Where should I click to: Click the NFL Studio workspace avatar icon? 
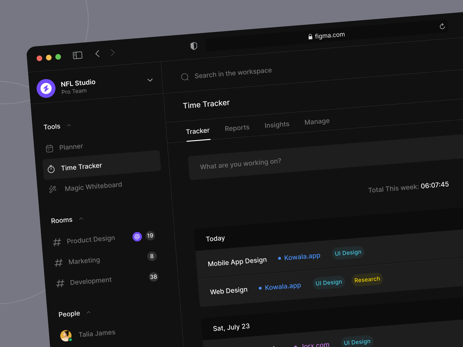[x=46, y=88]
